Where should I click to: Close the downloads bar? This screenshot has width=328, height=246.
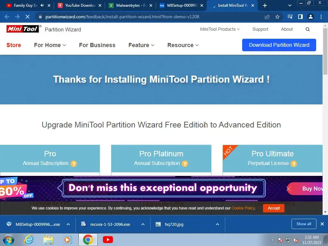(x=322, y=224)
